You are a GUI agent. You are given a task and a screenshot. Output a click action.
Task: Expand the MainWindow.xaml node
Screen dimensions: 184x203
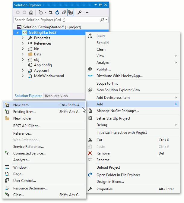pyautogui.click(x=23, y=76)
